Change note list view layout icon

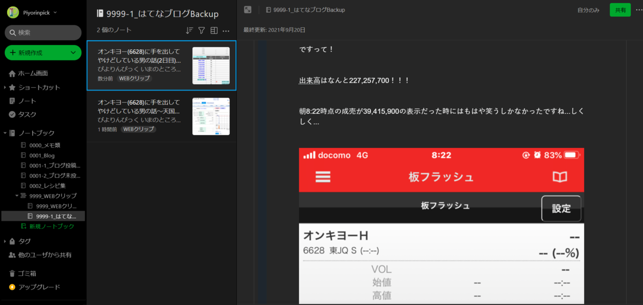click(214, 31)
